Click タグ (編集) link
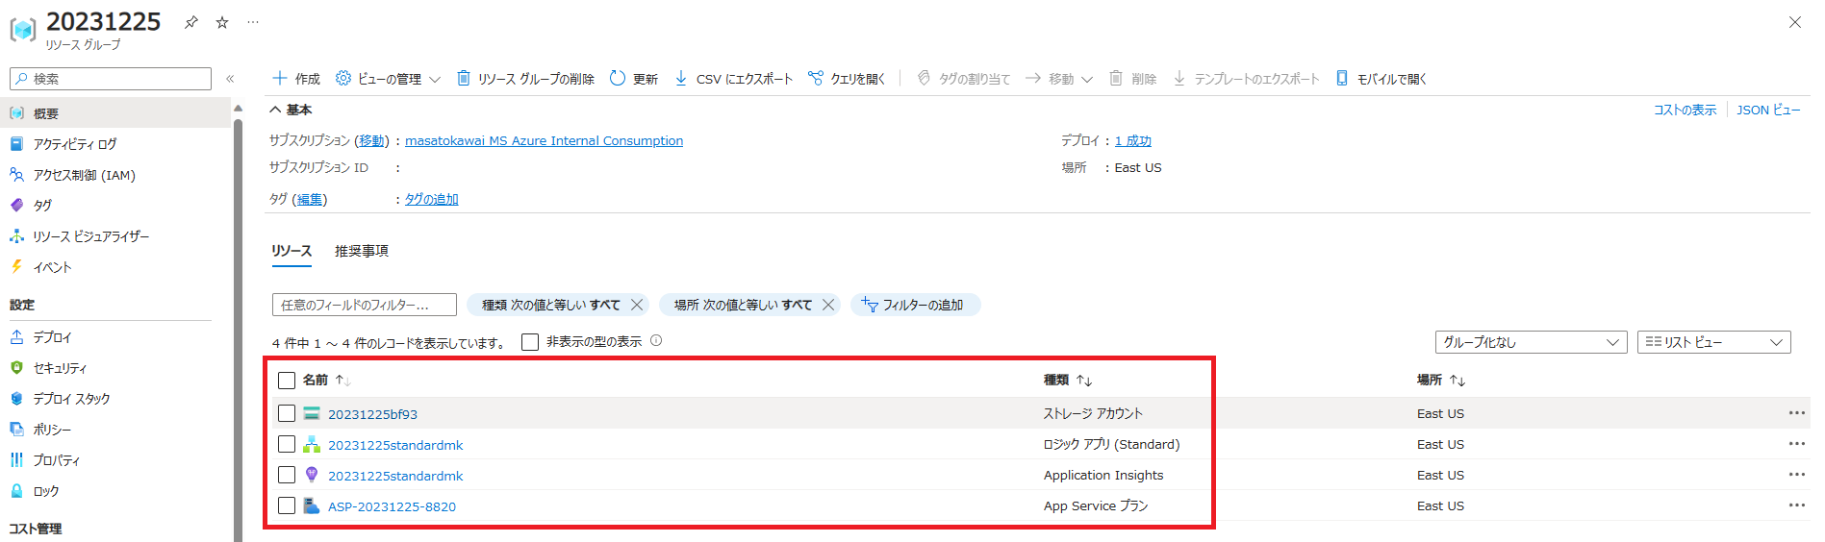The image size is (1825, 542). (310, 199)
